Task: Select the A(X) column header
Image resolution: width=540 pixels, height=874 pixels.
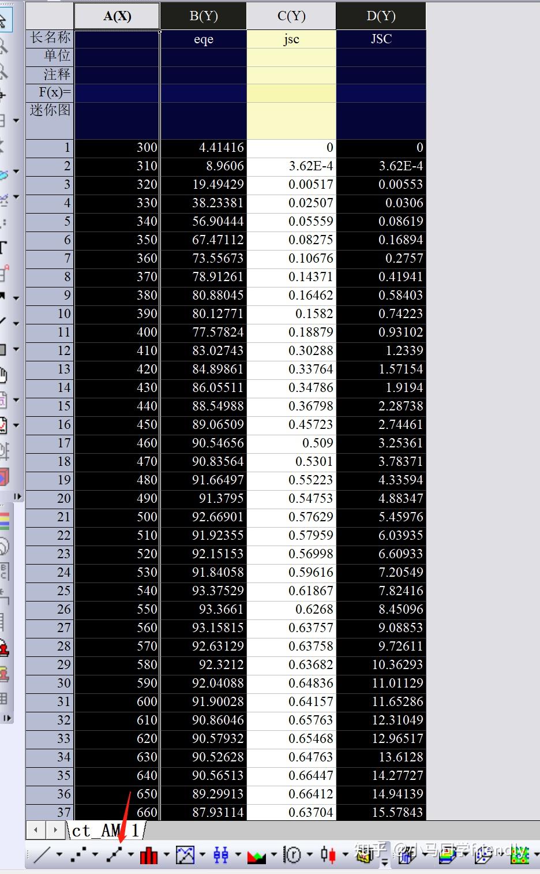Action: (x=117, y=16)
